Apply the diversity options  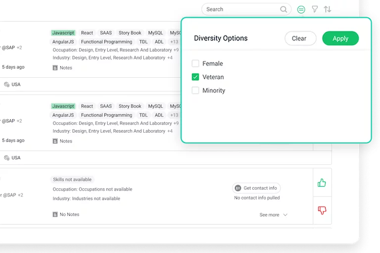(340, 39)
